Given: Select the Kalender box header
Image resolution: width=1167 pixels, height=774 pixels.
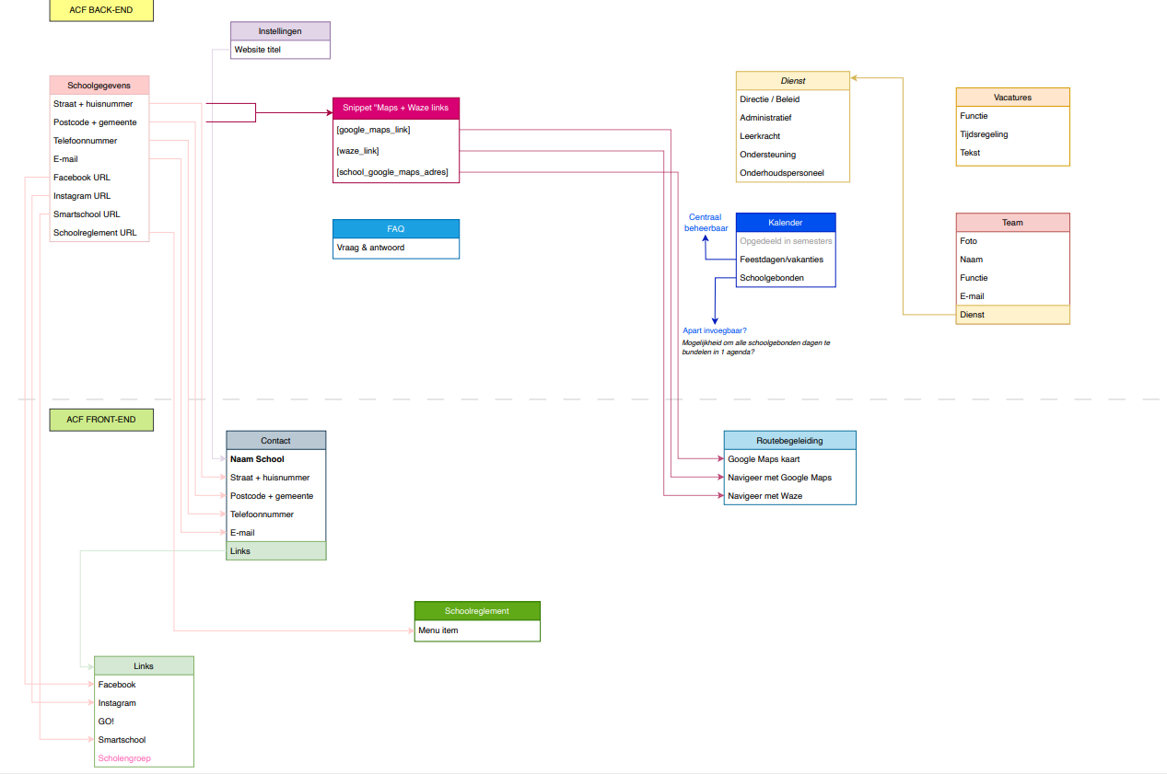Looking at the screenshot, I should [785, 223].
